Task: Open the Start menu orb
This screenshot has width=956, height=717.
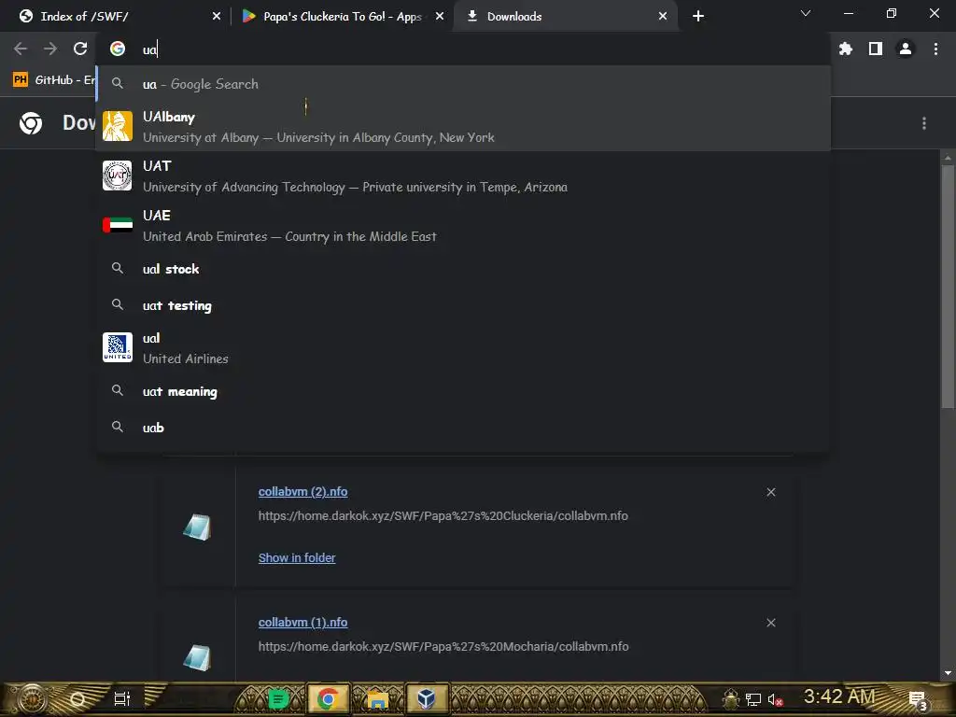Action: pos(32,698)
